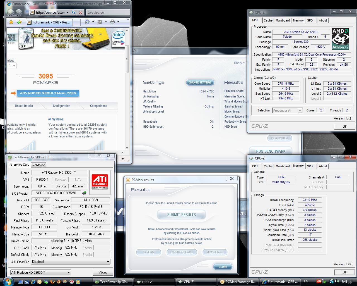Open About tab in bottom CPU-Z window

pos(323,166)
